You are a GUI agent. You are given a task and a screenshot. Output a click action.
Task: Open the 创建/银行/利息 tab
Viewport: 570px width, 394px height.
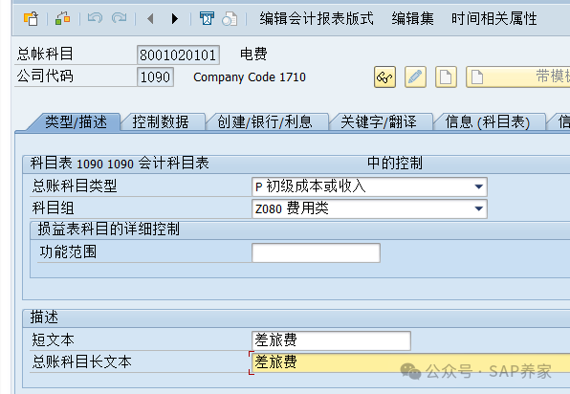[x=265, y=122]
